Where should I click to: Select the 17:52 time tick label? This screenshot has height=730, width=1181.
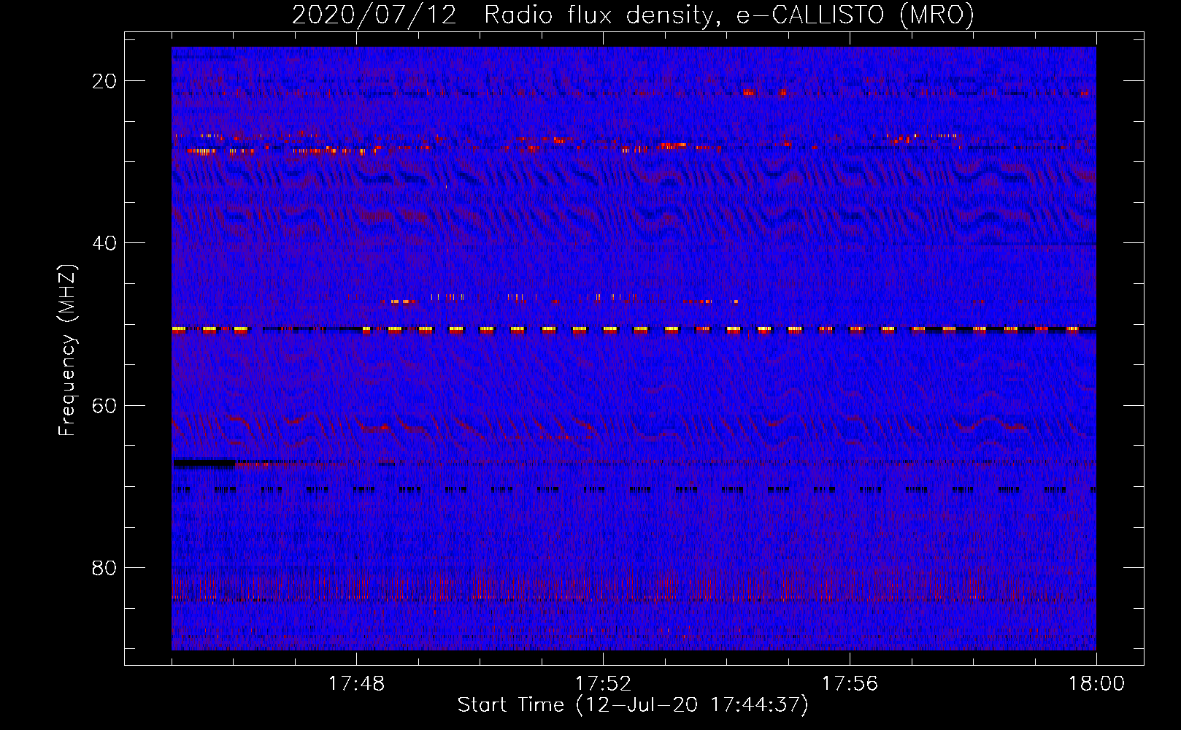point(603,684)
